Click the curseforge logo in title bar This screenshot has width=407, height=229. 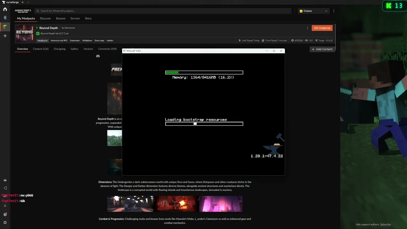[10, 2]
